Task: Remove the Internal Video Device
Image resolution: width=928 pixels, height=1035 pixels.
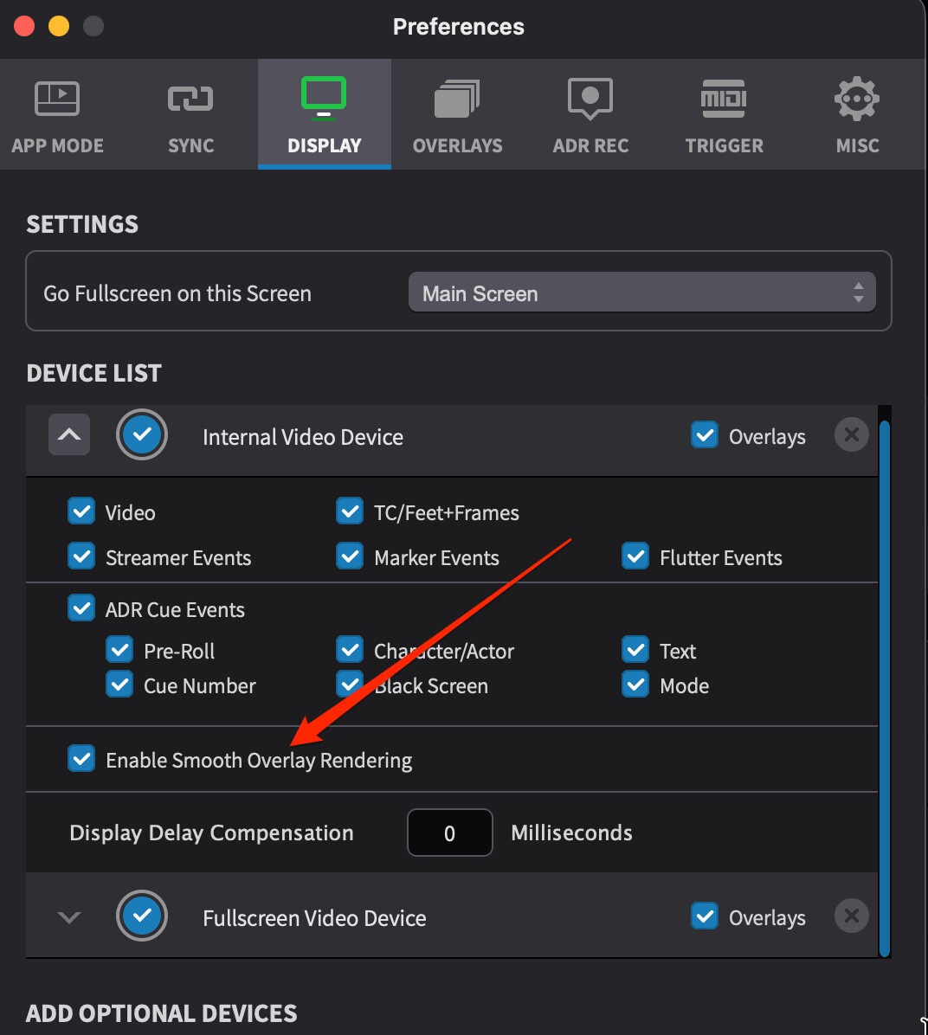Action: tap(851, 434)
